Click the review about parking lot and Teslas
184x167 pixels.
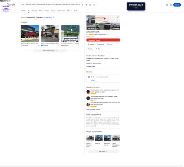click(105, 91)
